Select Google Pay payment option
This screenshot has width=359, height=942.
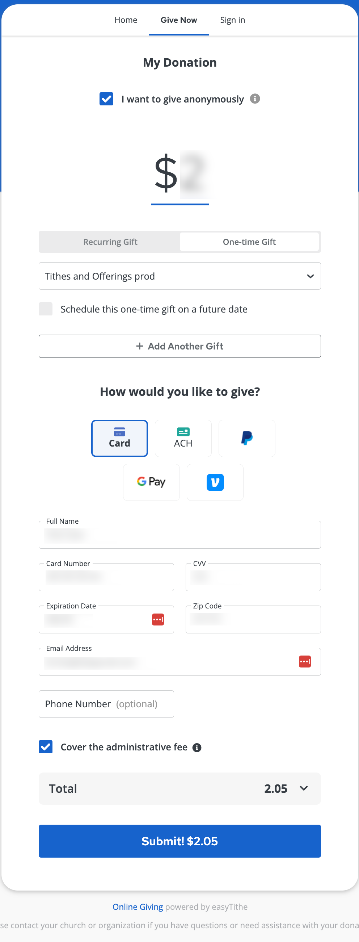(x=151, y=482)
